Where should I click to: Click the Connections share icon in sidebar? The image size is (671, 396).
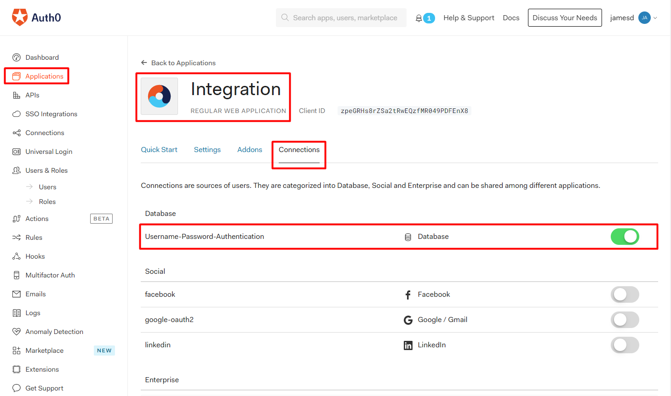(17, 133)
